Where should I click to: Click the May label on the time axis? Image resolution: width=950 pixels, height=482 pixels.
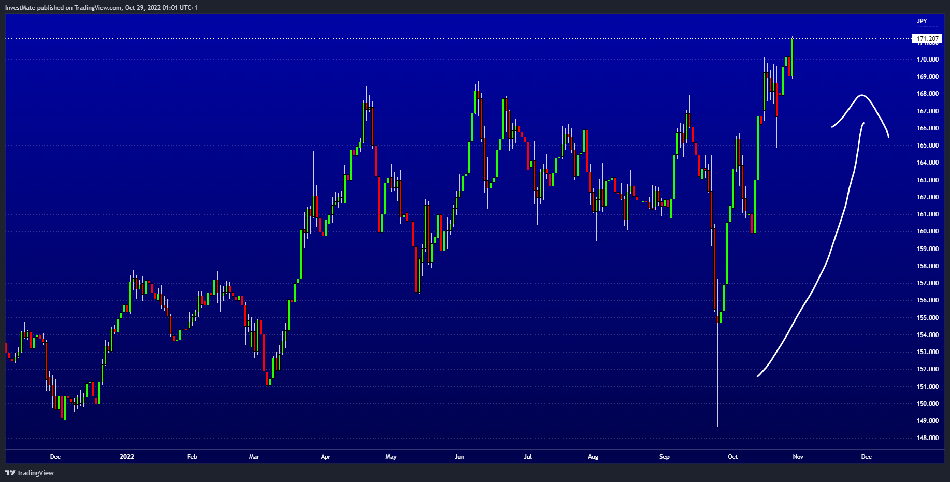coord(391,457)
